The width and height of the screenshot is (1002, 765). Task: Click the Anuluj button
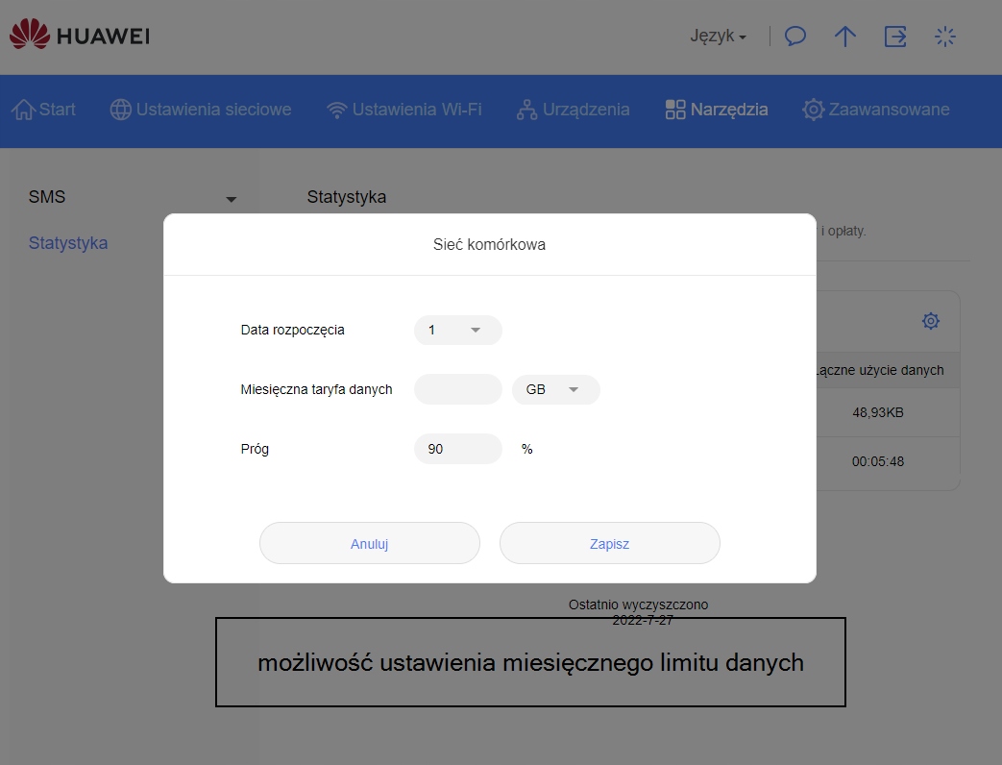coord(369,543)
